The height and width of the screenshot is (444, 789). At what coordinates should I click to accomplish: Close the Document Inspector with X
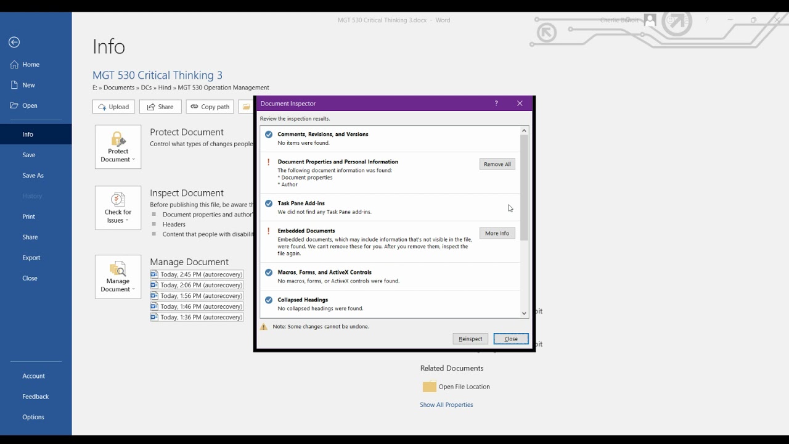[520, 104]
